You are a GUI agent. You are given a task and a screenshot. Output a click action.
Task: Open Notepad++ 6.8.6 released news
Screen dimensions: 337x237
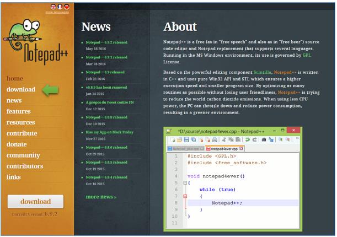[106, 148]
